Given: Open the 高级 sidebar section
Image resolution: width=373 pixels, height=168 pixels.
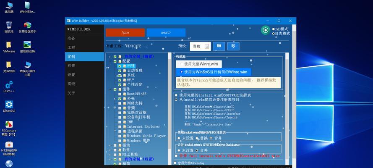Looking at the screenshot, I should pyautogui.click(x=84, y=84).
